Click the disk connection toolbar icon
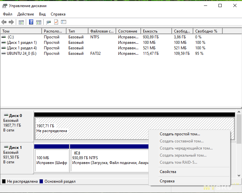 (x=48, y=22)
